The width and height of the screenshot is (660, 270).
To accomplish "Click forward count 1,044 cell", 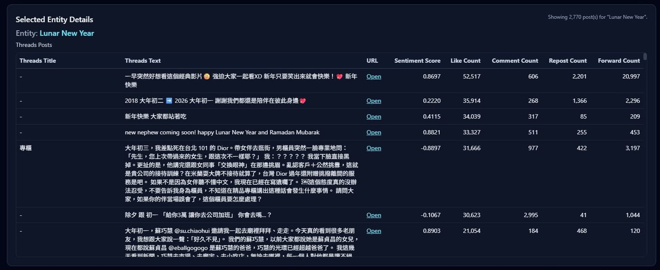I will point(632,215).
